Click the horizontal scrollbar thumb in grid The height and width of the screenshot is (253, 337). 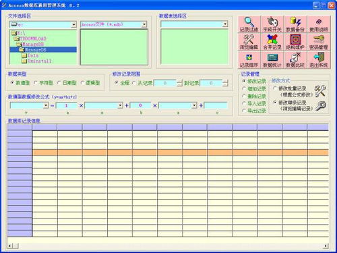coord(16,246)
